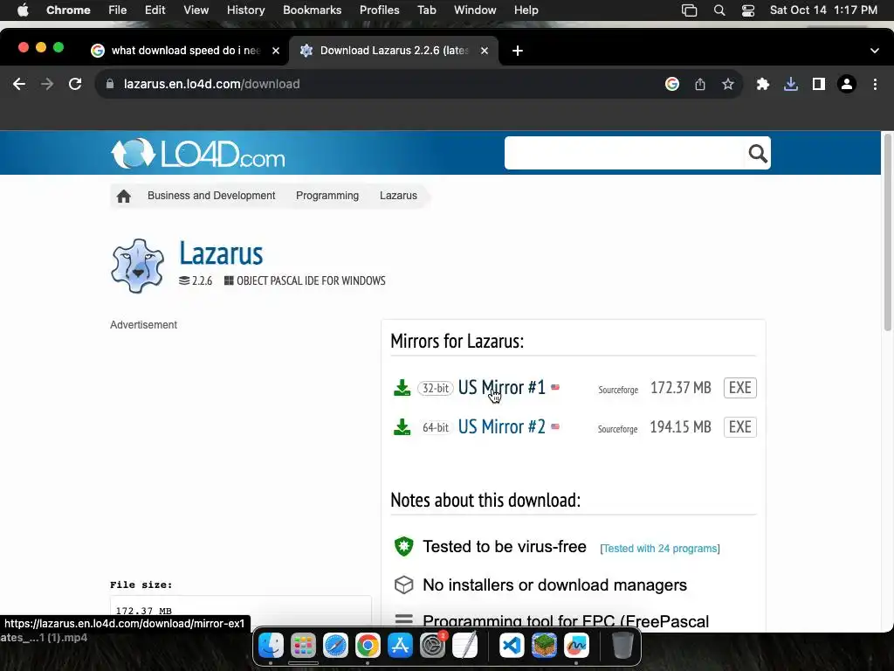Viewport: 894px width, 671px height.
Task: Open 'Tested with 24 programs' link
Action: tap(660, 549)
